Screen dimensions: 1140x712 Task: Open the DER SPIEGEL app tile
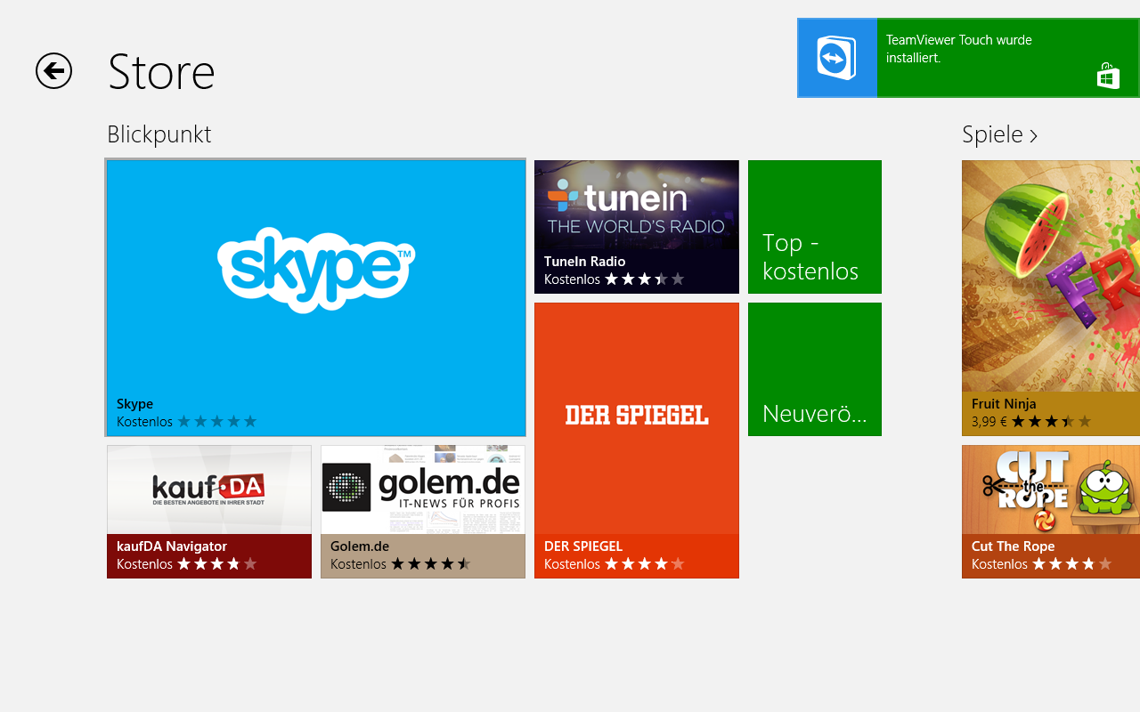(637, 441)
